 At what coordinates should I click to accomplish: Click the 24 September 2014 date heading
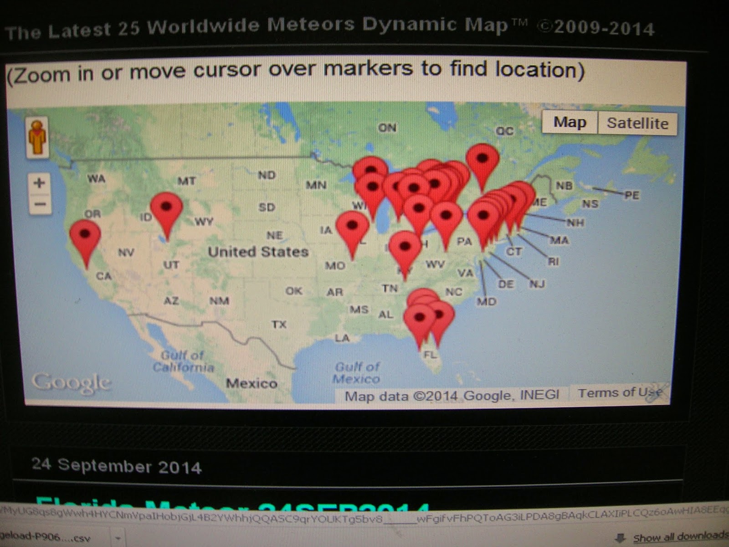point(117,466)
